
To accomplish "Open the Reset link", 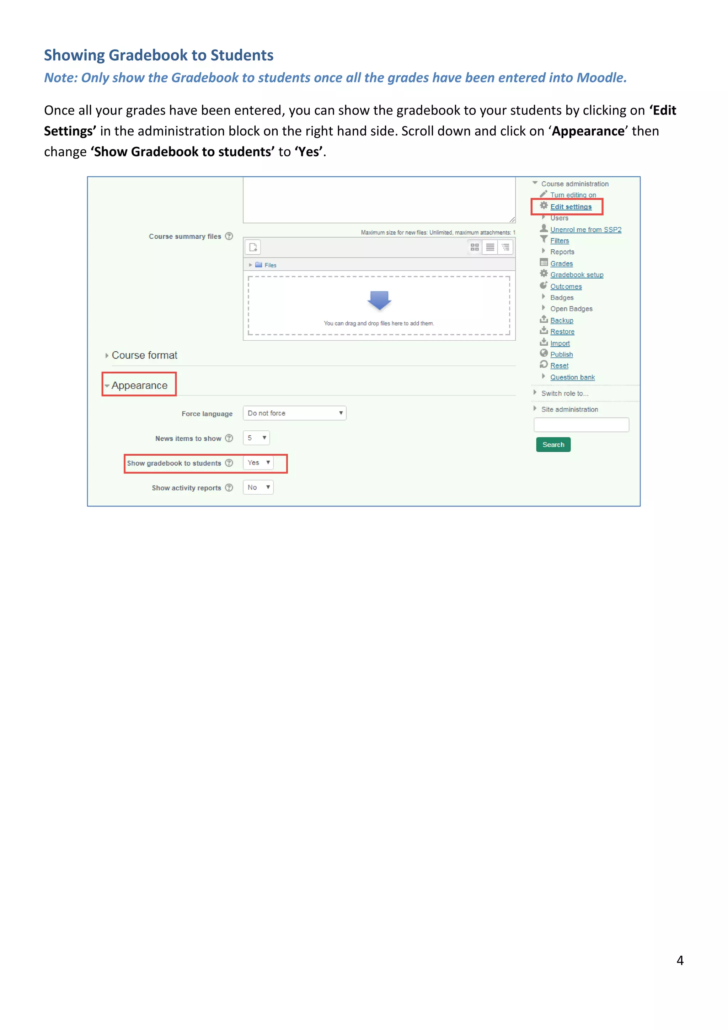I will 560,366.
